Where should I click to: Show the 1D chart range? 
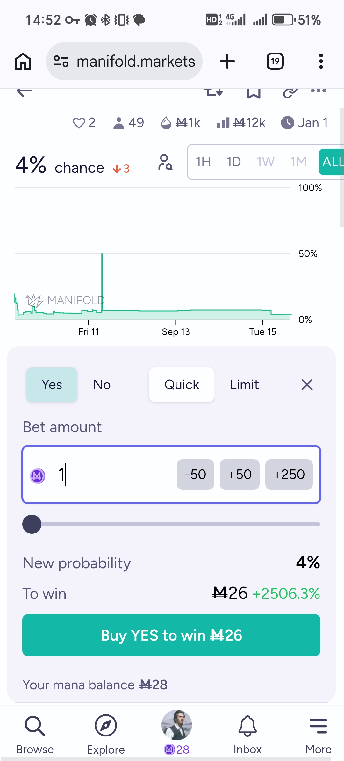tap(233, 162)
